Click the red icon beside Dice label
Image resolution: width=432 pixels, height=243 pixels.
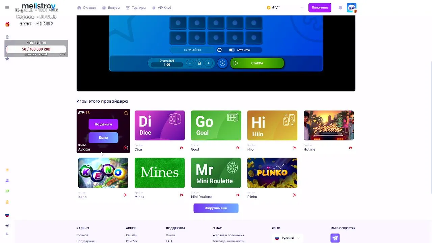click(x=182, y=148)
